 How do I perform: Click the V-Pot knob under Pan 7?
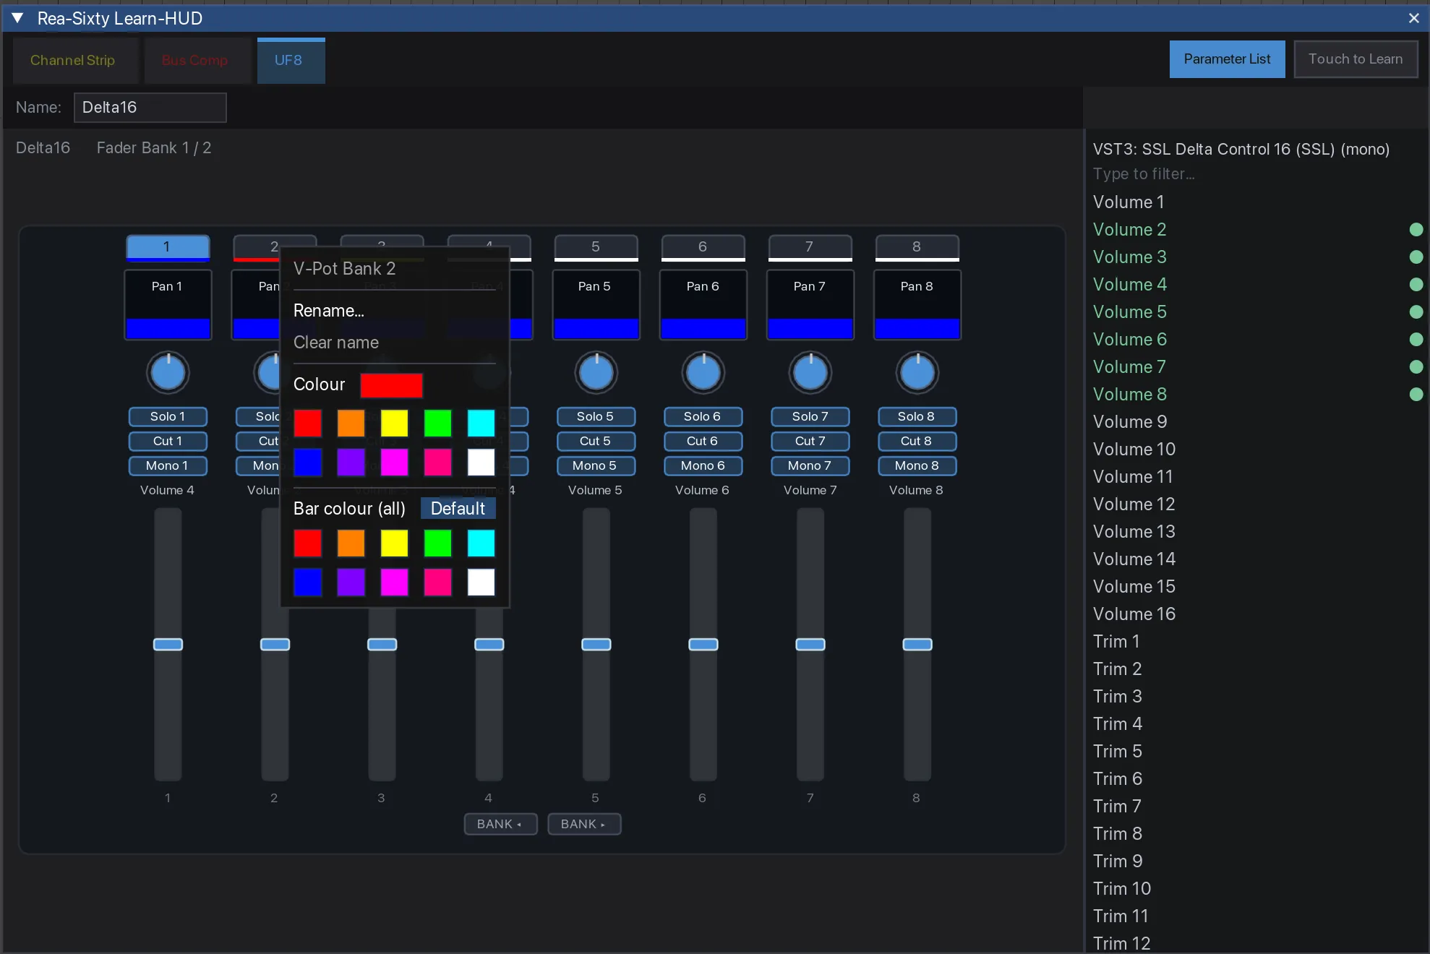[810, 373]
